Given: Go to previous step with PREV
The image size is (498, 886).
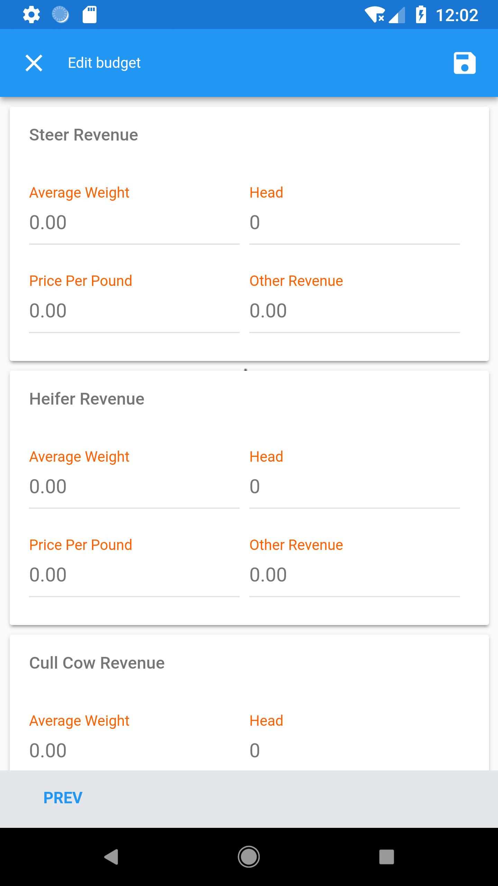Looking at the screenshot, I should [x=63, y=798].
